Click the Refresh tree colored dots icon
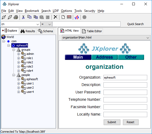Screen dimensions: 152x134 (77, 17)
